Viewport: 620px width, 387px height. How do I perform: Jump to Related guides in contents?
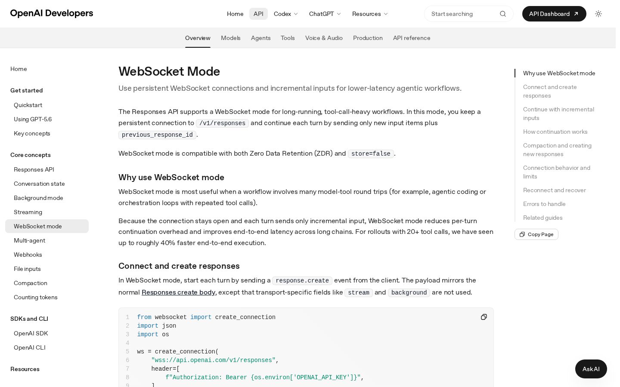(x=542, y=218)
